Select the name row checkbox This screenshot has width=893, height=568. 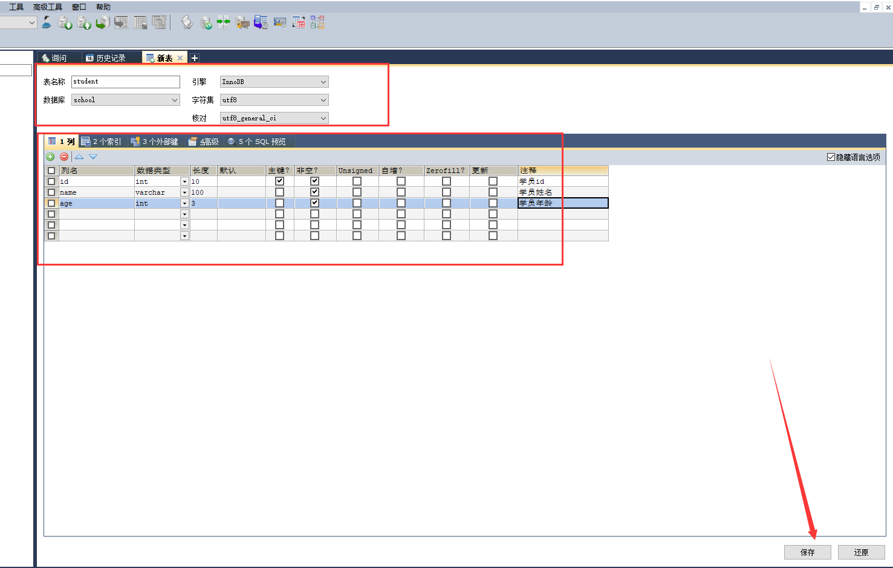point(51,192)
